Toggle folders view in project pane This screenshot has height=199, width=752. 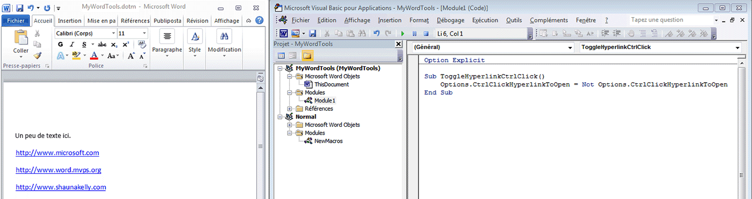click(307, 56)
